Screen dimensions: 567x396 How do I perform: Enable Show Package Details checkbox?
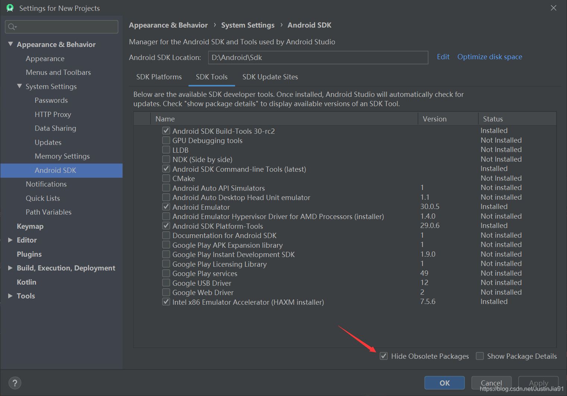(x=480, y=356)
